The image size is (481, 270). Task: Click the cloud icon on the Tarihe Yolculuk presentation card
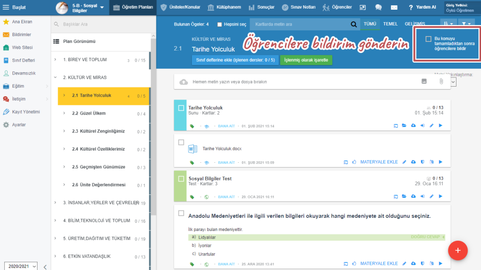coord(413,126)
